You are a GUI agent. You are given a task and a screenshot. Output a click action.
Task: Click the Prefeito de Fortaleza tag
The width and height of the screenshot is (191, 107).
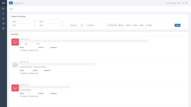[39, 67]
